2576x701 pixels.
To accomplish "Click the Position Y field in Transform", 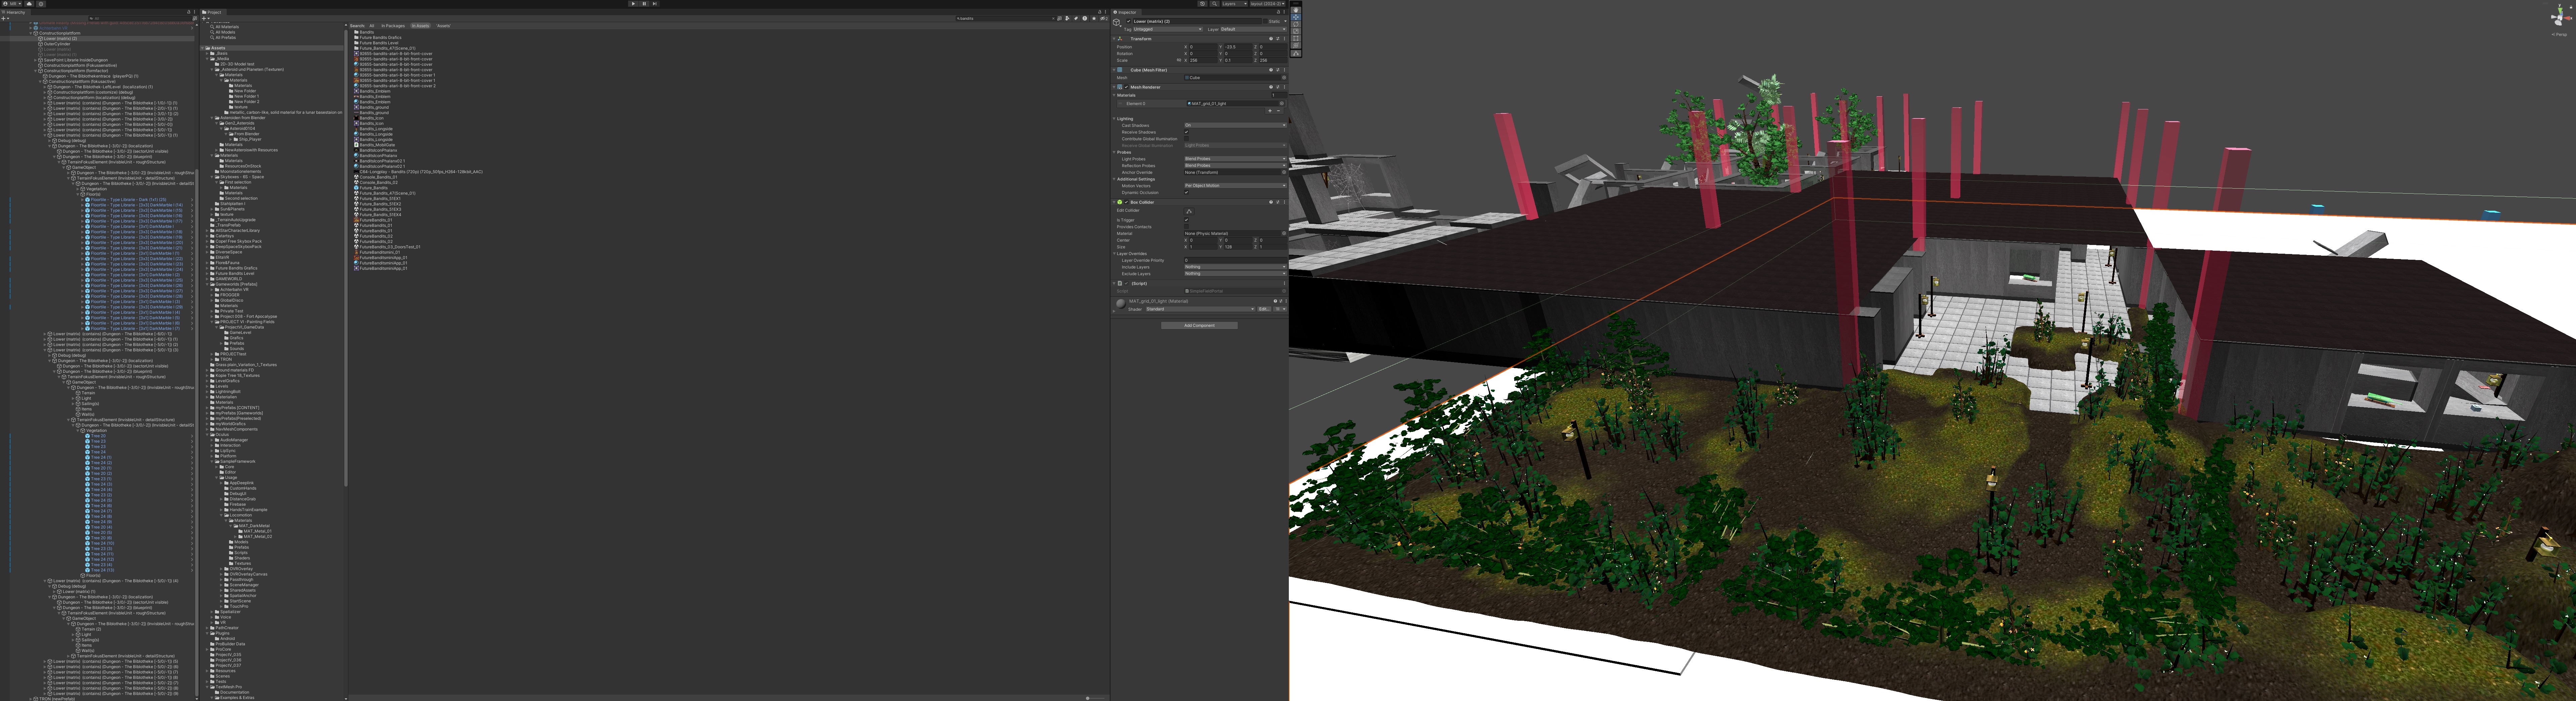I will [1238, 47].
